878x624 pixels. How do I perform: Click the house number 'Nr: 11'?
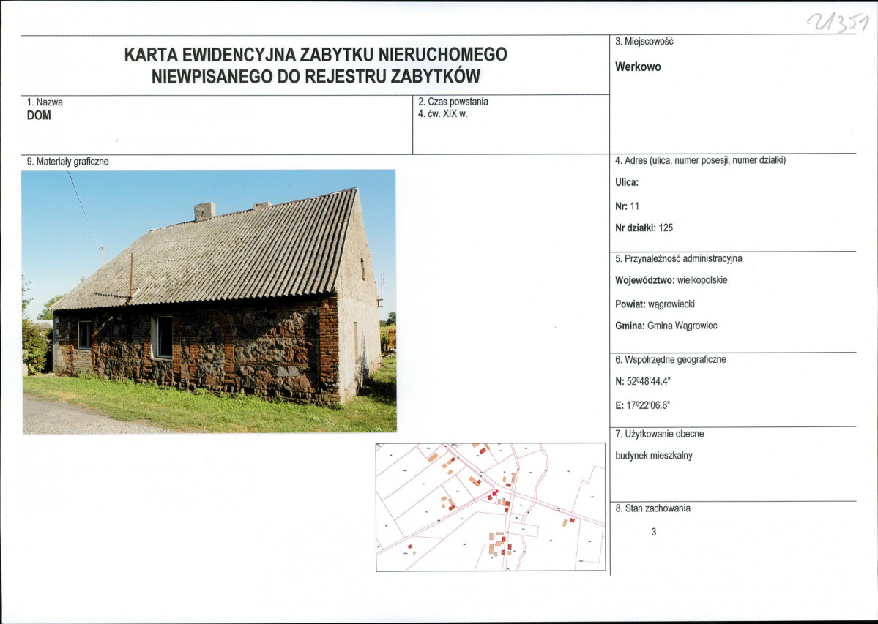pyautogui.click(x=627, y=206)
